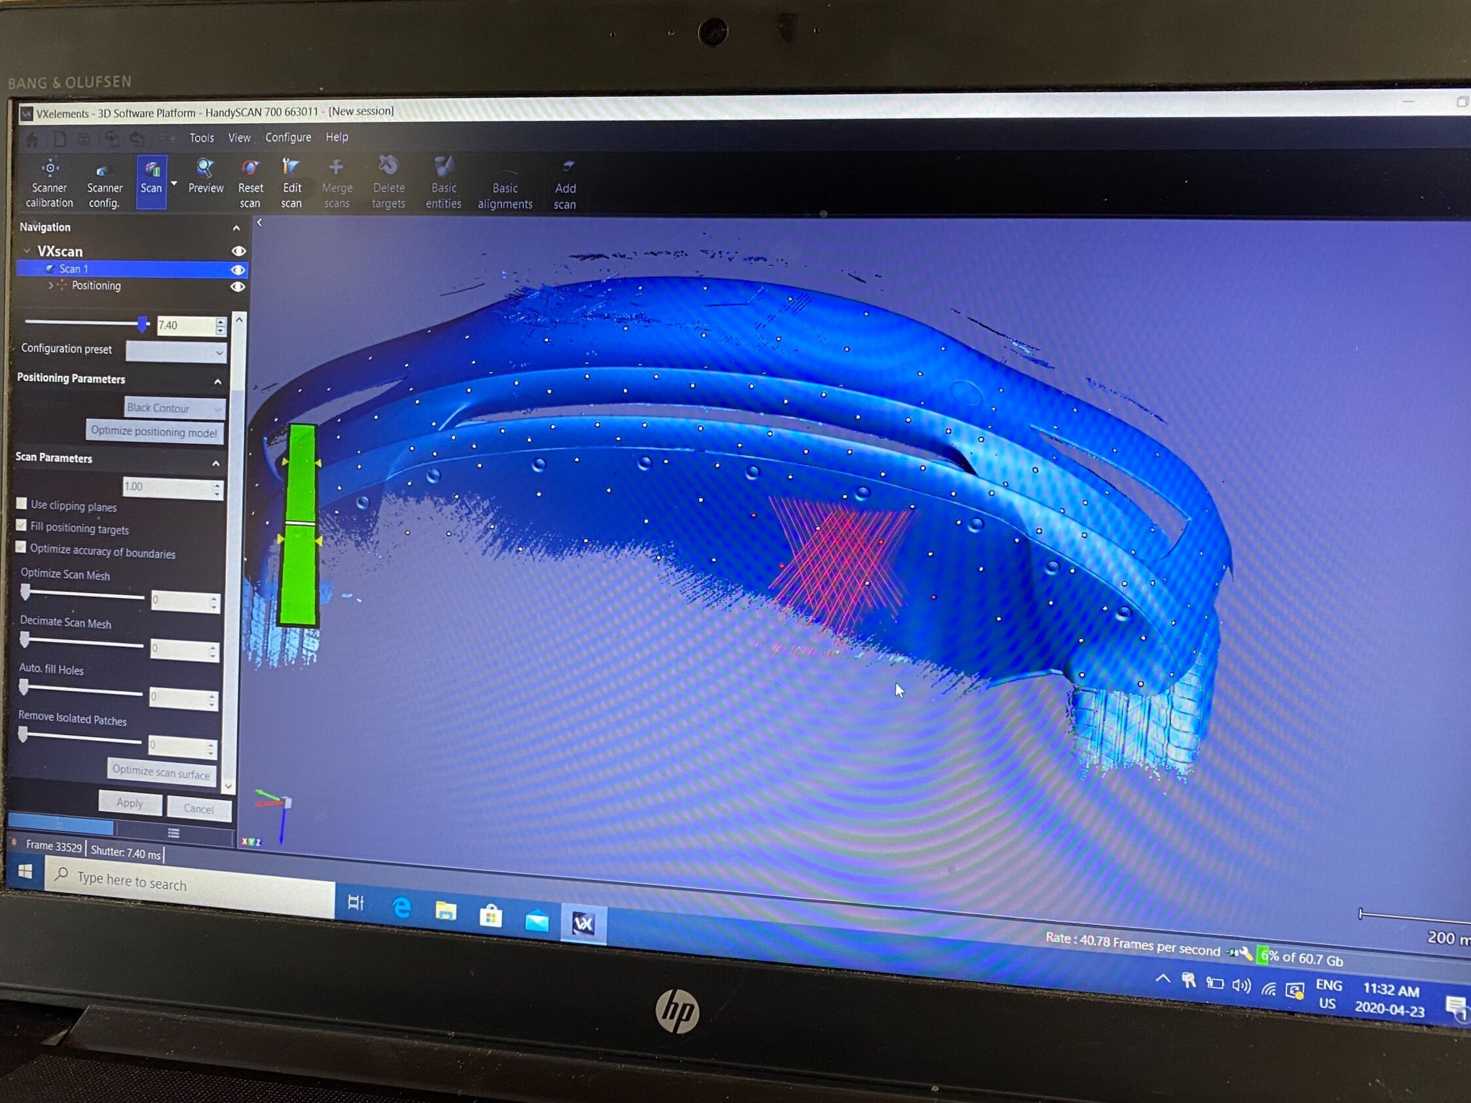Image resolution: width=1471 pixels, height=1103 pixels.
Task: Enable Use clipping planes checkbox
Action: click(x=22, y=503)
